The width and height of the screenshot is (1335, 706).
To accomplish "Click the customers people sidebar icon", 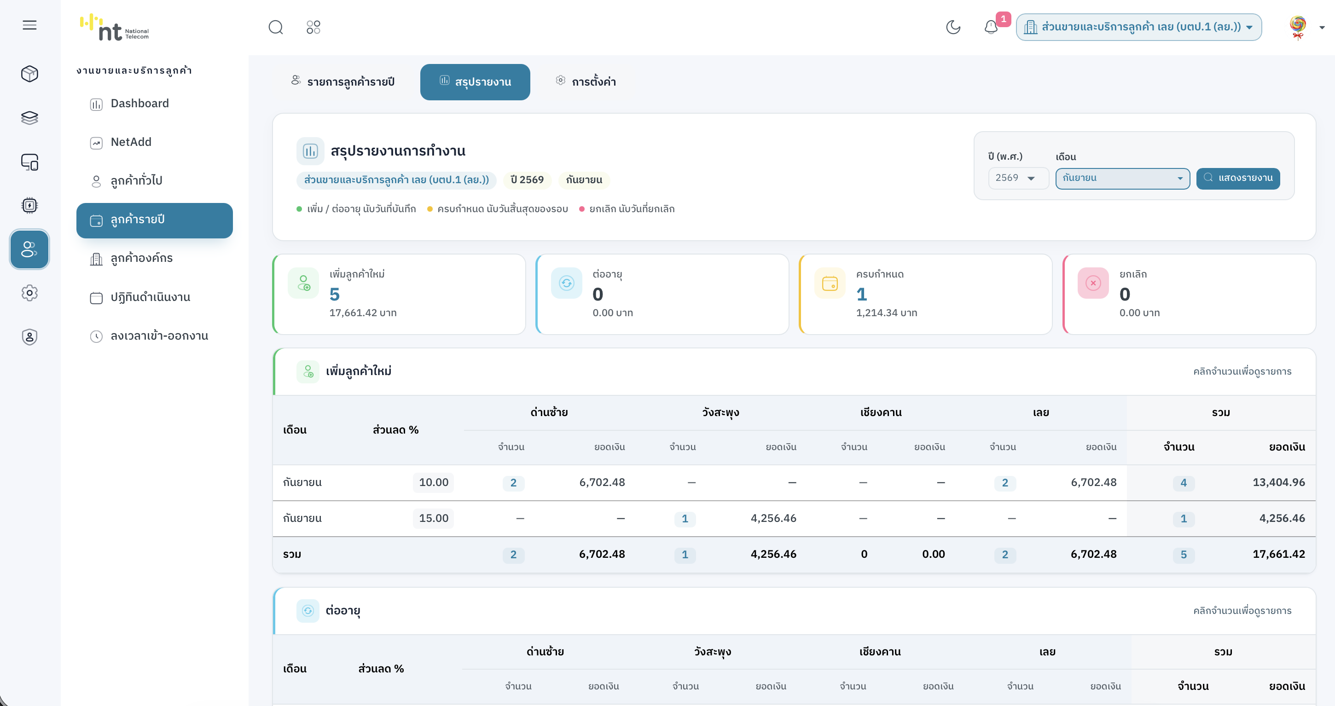I will pyautogui.click(x=29, y=249).
